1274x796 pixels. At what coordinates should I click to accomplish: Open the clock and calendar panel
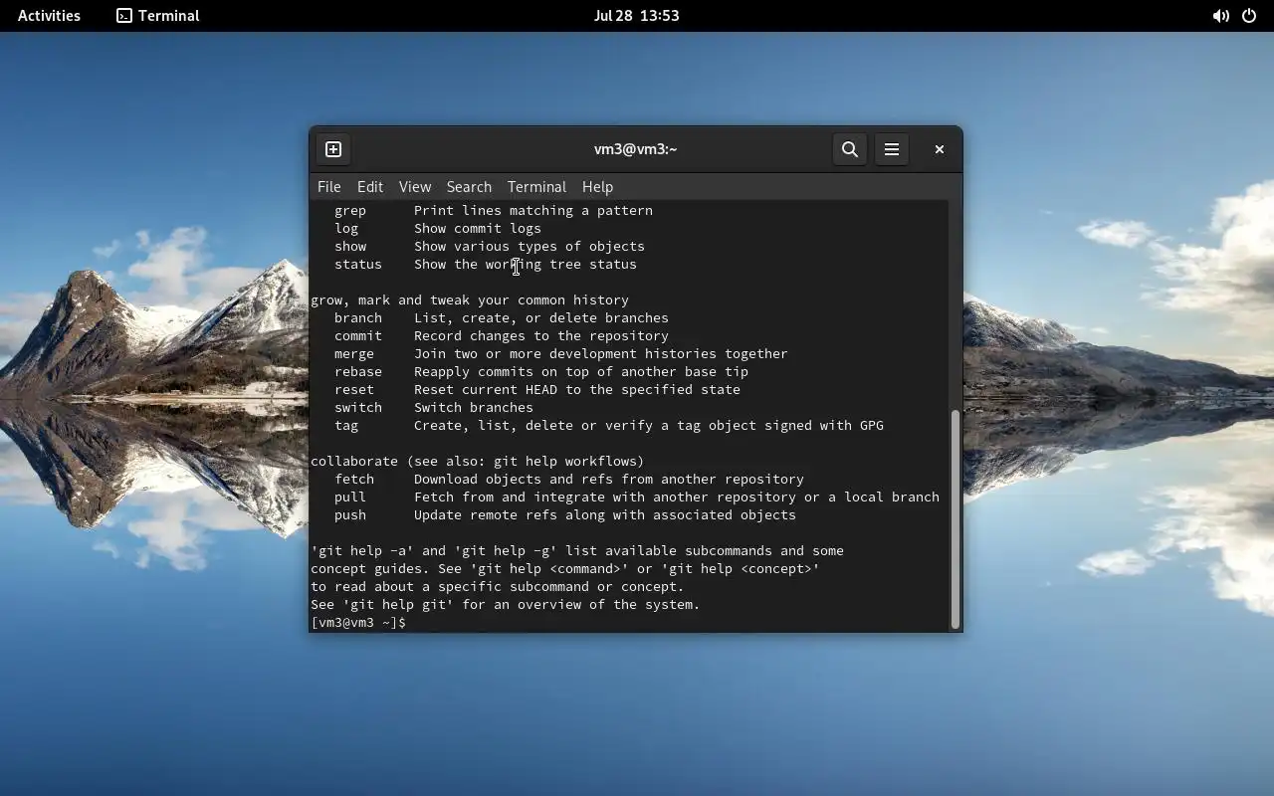[636, 16]
